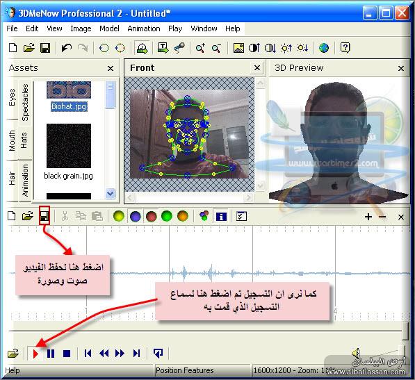Click the New file icon in main toolbar
The width and height of the screenshot is (415, 380).
pos(13,48)
